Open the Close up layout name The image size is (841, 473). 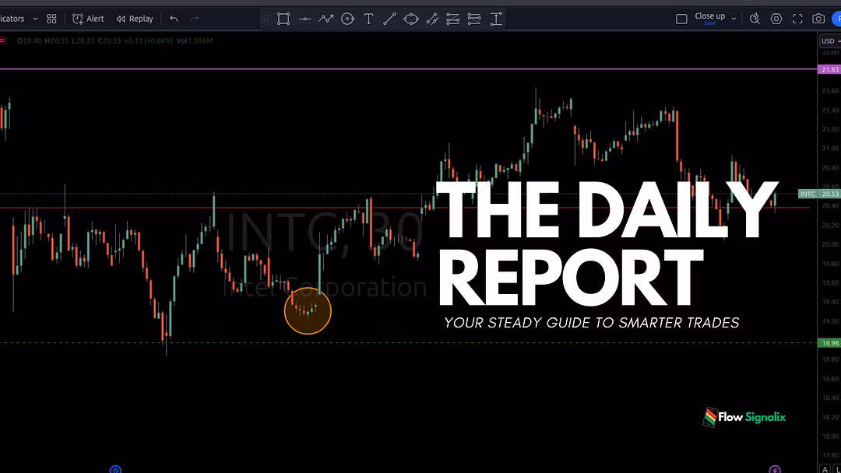[709, 17]
